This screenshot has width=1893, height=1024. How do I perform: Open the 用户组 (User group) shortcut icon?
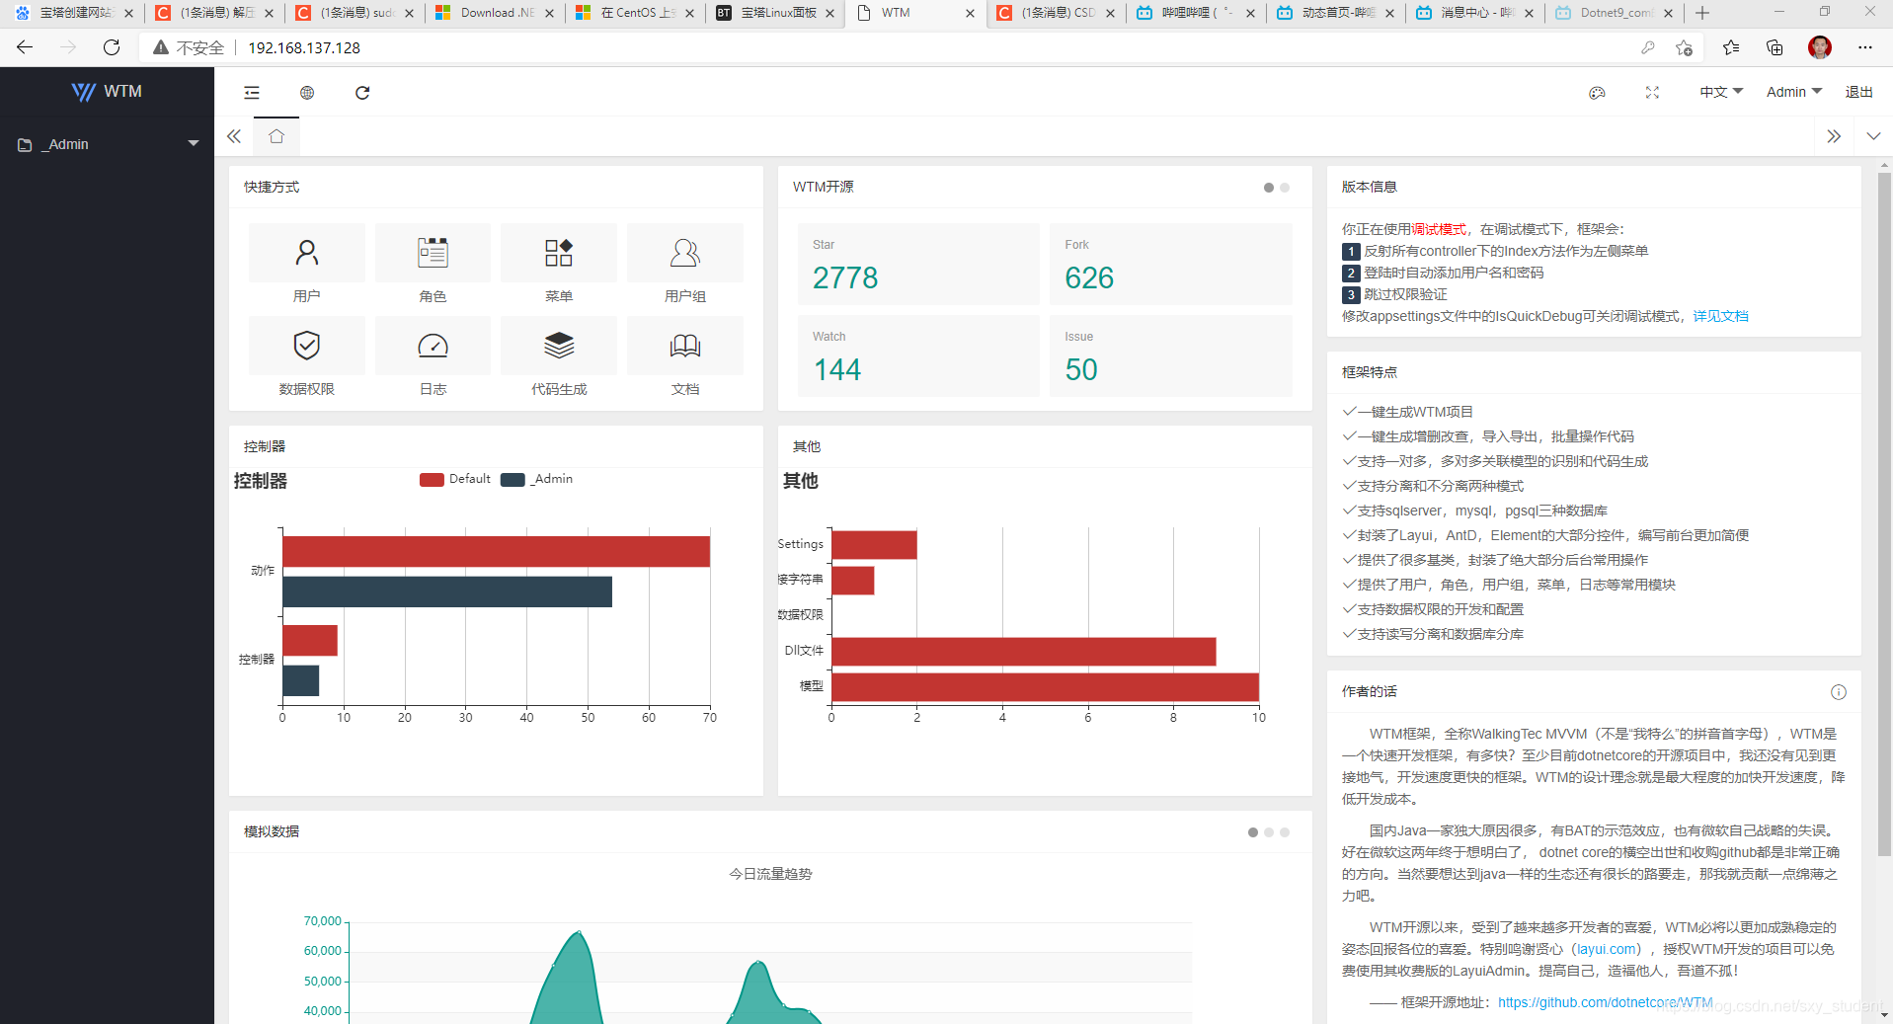pyautogui.click(x=685, y=253)
